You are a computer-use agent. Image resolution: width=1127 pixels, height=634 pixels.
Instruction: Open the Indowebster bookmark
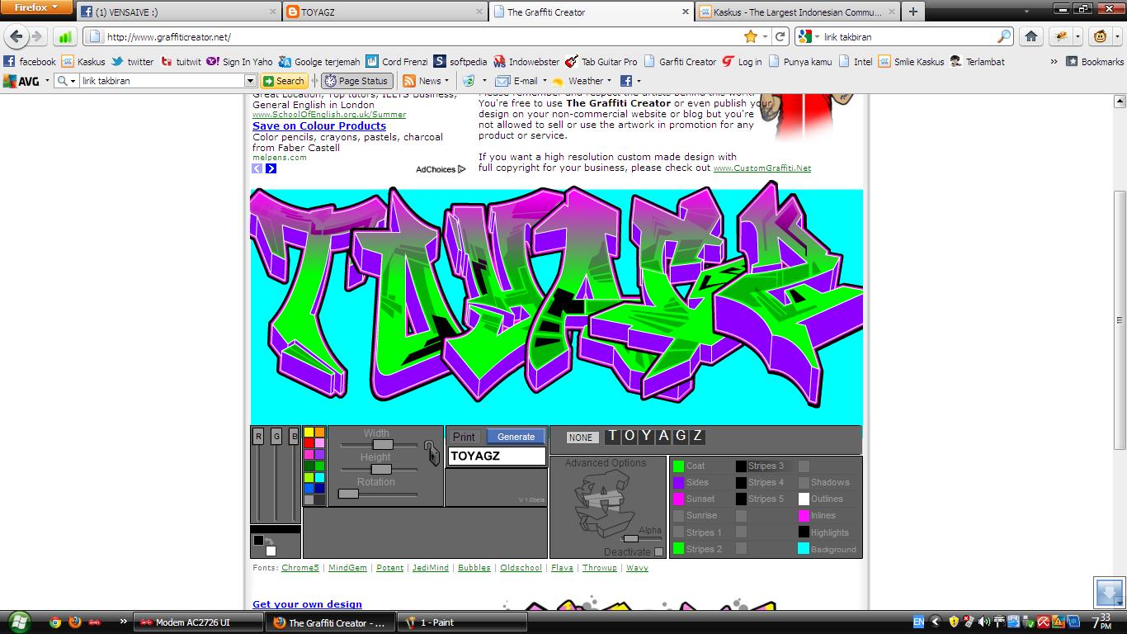(526, 61)
